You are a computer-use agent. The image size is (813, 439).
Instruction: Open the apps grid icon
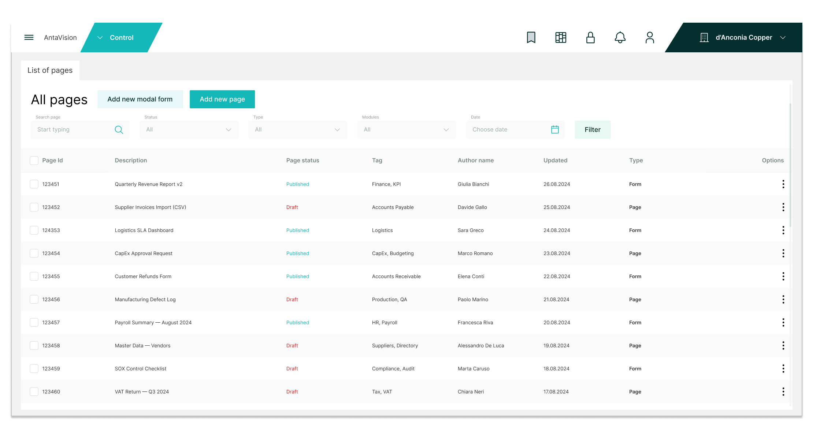pos(561,37)
